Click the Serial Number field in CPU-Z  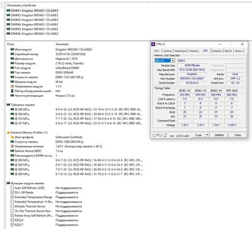(192, 83)
